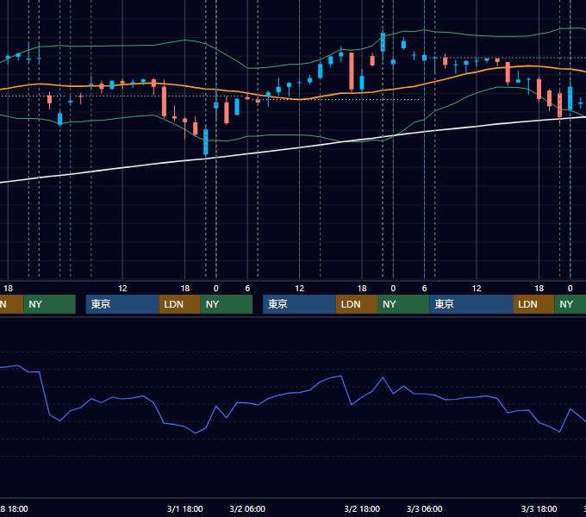
Task: Select the LDN session block for 3/1
Action: point(179,304)
